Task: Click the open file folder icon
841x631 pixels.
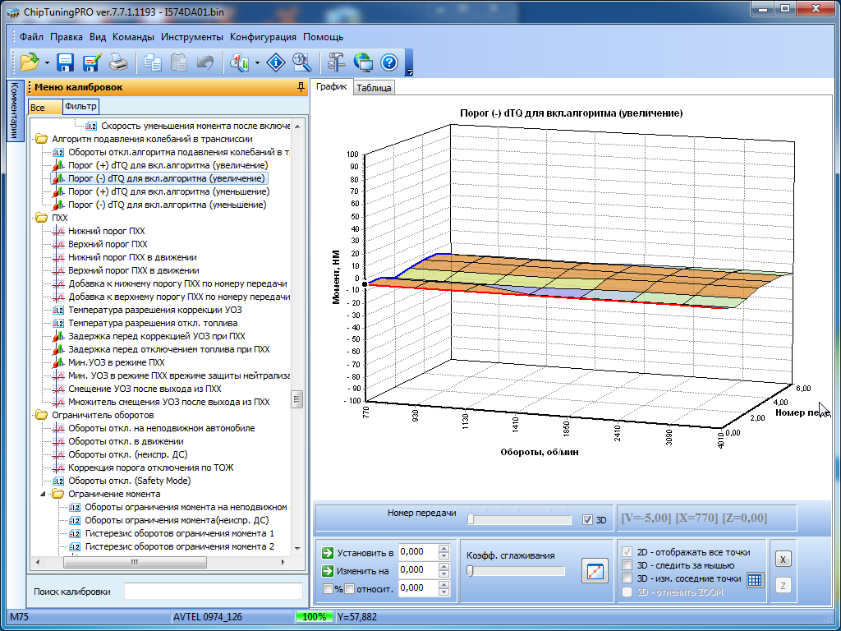Action: (29, 62)
